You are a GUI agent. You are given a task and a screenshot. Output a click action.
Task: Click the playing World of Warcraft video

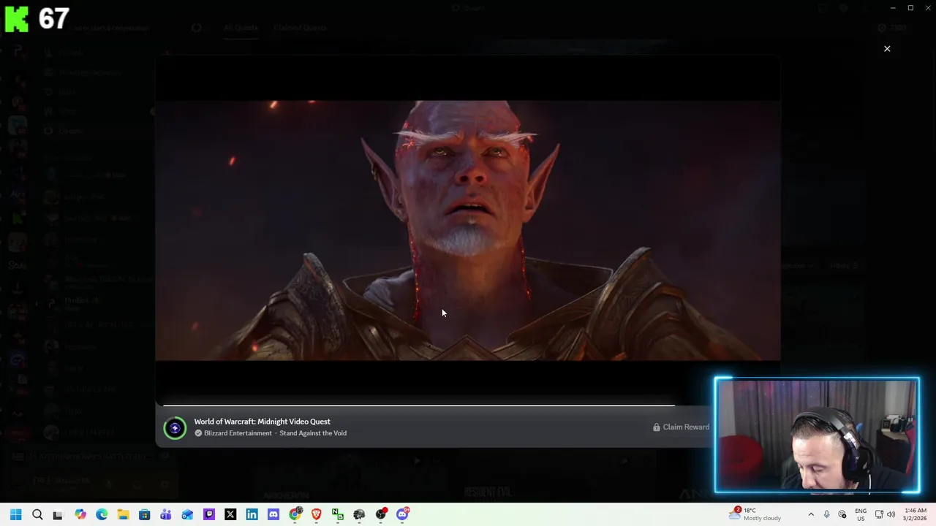(468, 231)
